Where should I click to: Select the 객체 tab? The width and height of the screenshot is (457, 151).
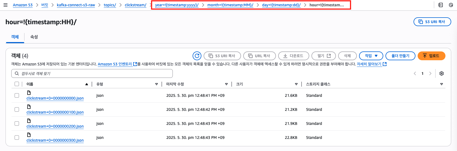click(15, 37)
